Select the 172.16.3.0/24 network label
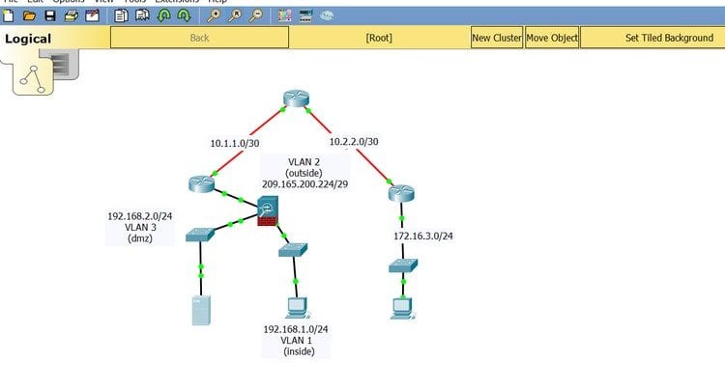The image size is (725, 391). click(423, 237)
